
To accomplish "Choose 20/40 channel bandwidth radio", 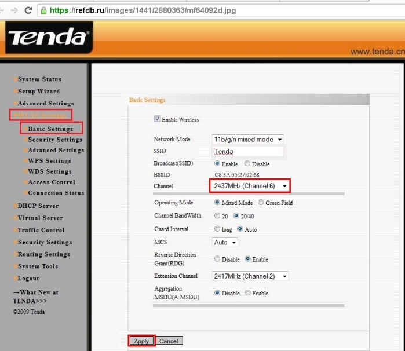I will (236, 215).
